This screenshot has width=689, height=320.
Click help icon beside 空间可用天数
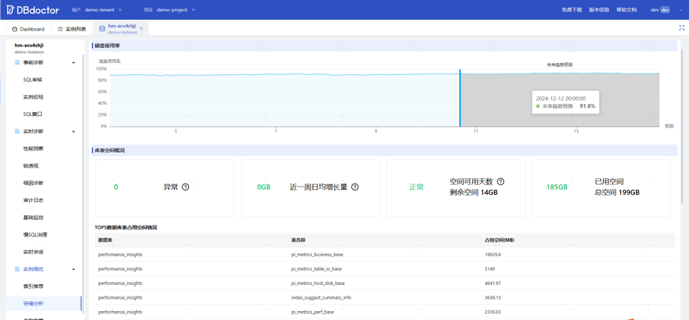click(x=501, y=181)
